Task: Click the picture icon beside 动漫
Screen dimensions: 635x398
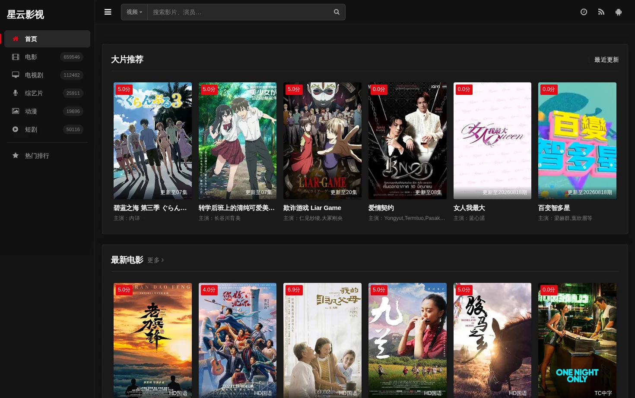Action: pyautogui.click(x=16, y=111)
